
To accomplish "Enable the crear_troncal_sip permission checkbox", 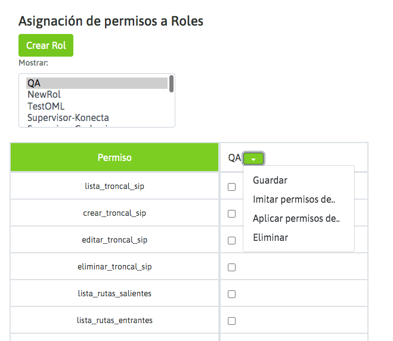I will coord(232,213).
